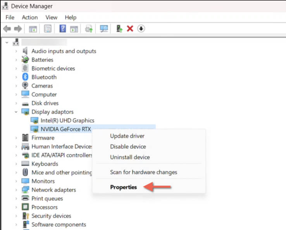Choose Disable device in the context menu

[128, 147]
